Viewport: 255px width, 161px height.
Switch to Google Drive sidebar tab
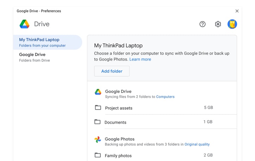coord(47,57)
